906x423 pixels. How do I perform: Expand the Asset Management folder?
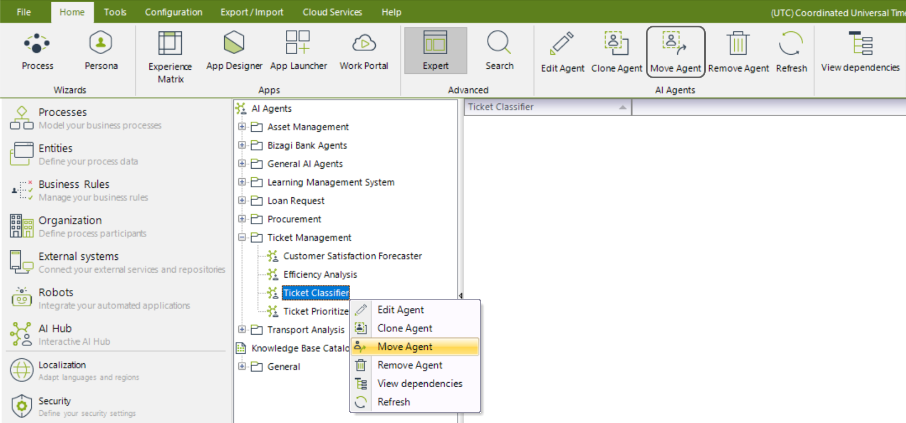tap(242, 127)
